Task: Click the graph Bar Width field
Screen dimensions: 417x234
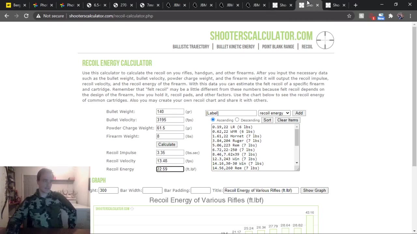Action: (x=152, y=190)
